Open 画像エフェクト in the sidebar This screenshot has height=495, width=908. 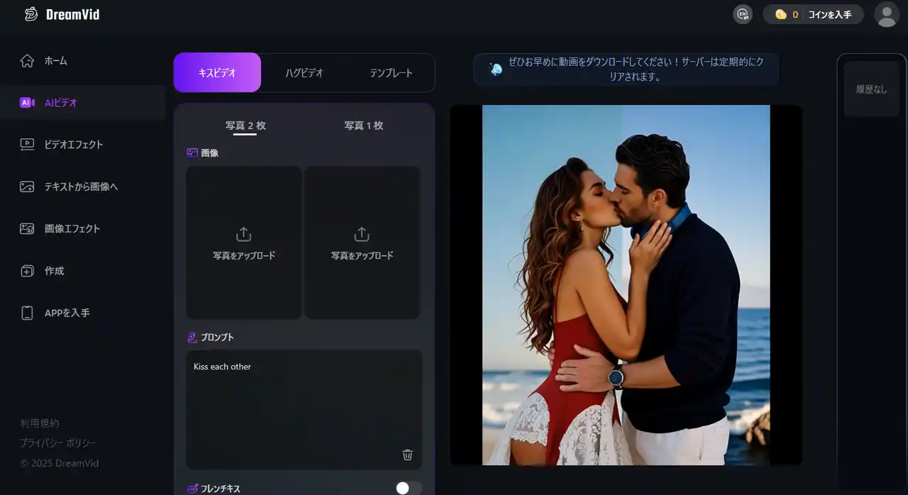[72, 228]
